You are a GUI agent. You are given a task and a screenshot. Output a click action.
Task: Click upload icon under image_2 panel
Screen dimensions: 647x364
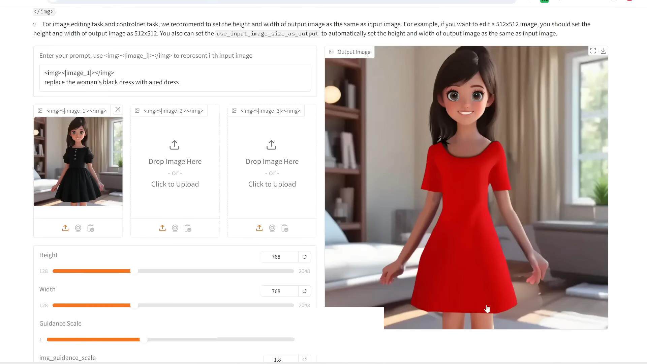pyautogui.click(x=162, y=228)
